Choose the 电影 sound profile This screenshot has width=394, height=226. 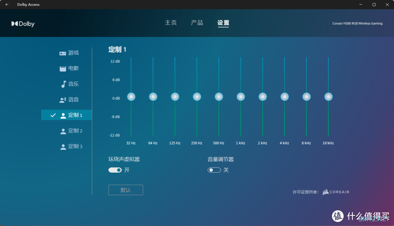[x=67, y=68]
